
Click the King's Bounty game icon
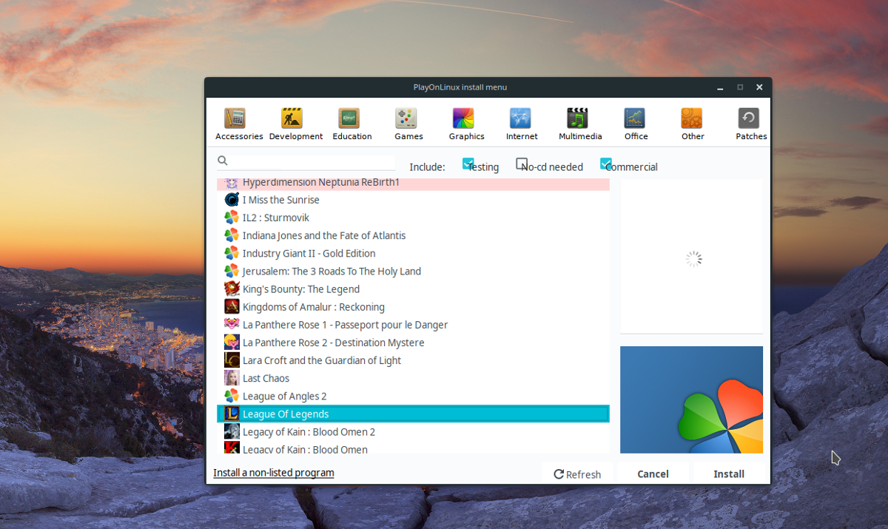tap(232, 289)
